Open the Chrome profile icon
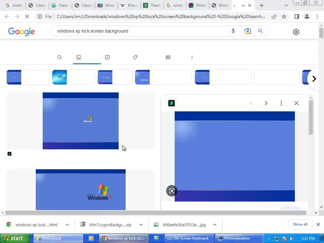 tap(307, 16)
